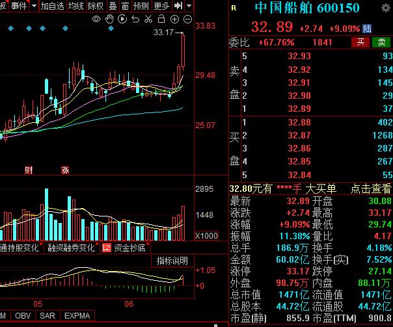Click the 中国船舶 600150 stock title
Image resolution: width=393 pixels, height=327 pixels.
307,8
